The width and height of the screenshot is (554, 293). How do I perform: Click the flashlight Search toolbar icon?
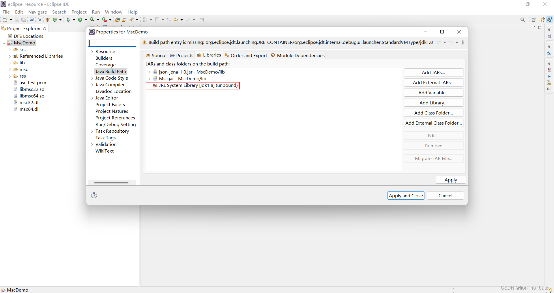point(132,20)
